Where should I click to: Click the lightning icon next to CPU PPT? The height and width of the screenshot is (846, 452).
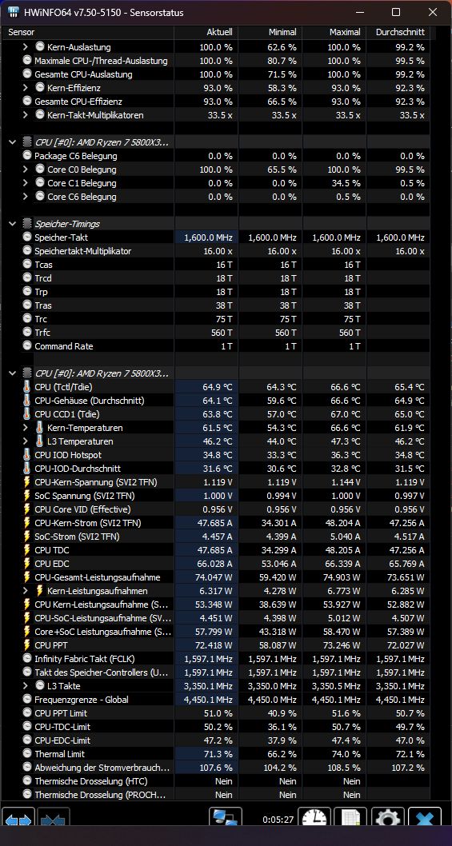27,644
